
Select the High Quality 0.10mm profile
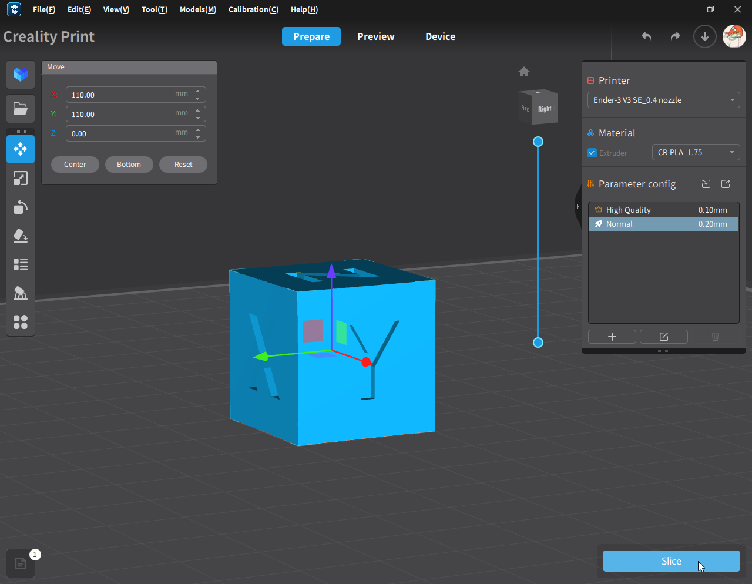click(664, 210)
